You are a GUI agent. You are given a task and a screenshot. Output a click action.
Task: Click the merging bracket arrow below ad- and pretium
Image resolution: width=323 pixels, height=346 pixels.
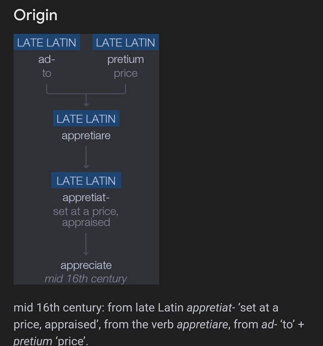click(86, 94)
